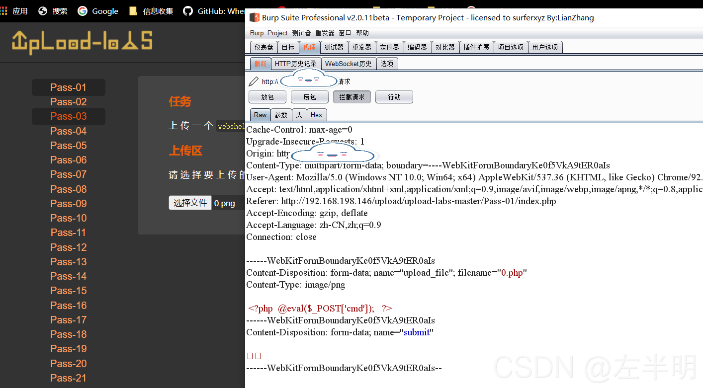
Task: Switch to the 测试器 tab in tab row
Action: 334,47
